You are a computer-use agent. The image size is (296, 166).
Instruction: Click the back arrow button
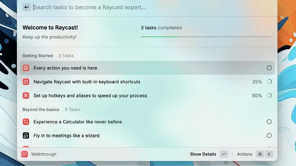[x=26, y=7]
